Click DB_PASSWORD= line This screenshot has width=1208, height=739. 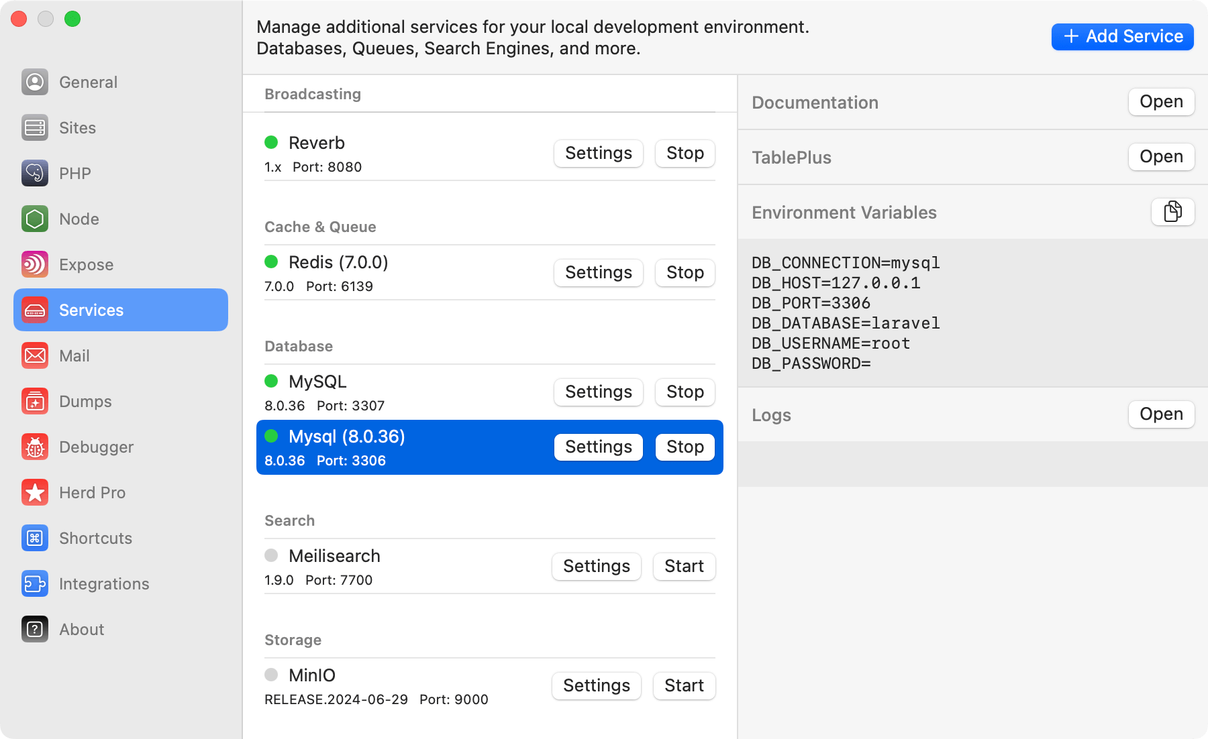(811, 363)
